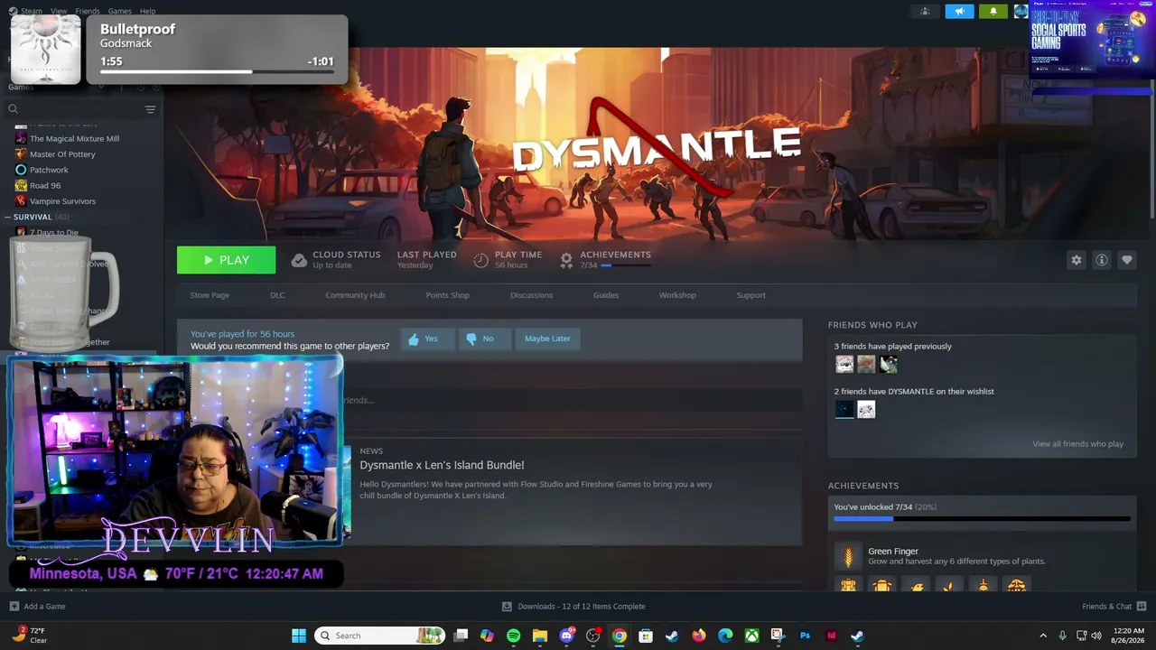
Task: Open the Support tab
Action: click(750, 295)
